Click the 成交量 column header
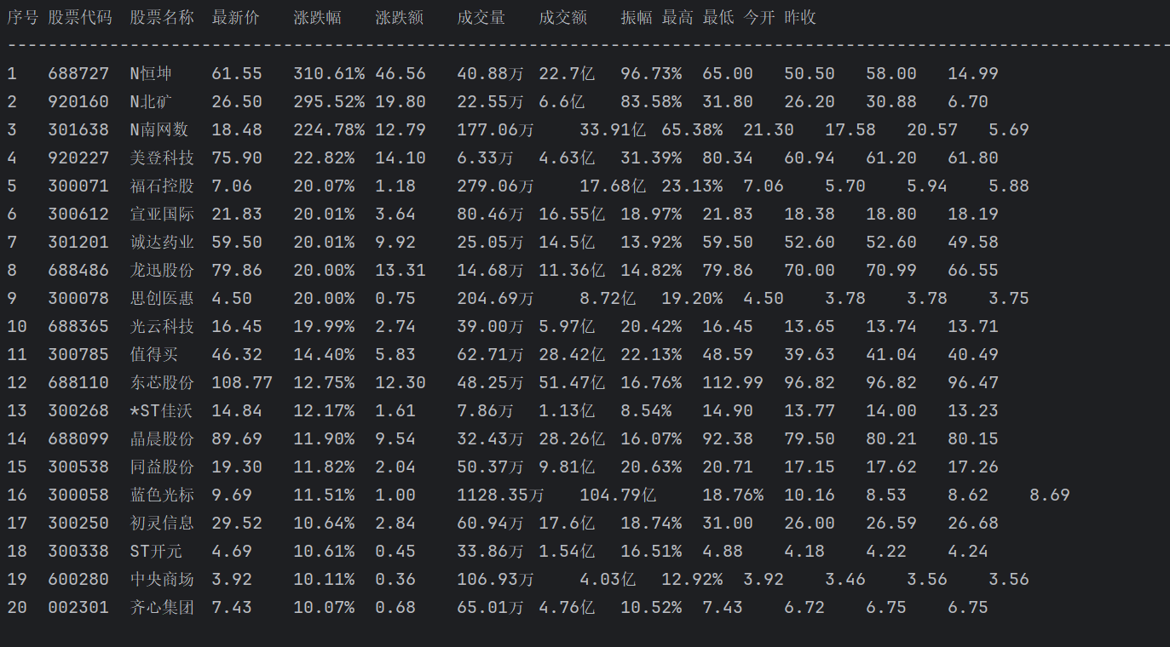The height and width of the screenshot is (647, 1170). pyautogui.click(x=481, y=18)
